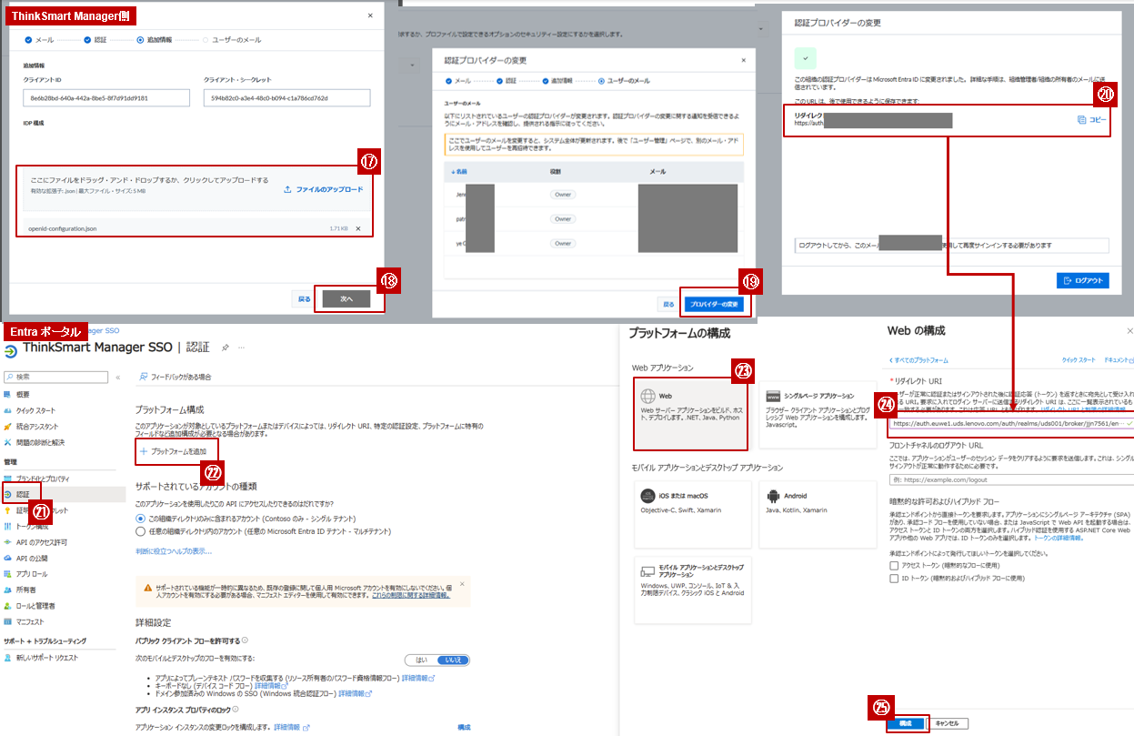Open マニフェスト in the sidebar

tap(30, 621)
